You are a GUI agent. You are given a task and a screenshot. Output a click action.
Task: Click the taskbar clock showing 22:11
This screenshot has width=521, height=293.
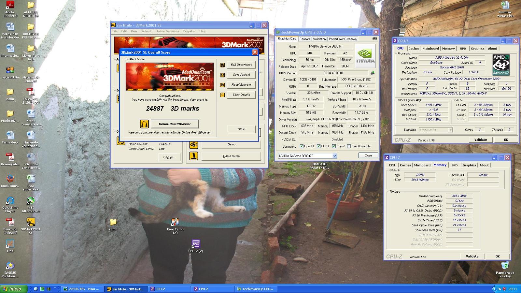point(513,289)
